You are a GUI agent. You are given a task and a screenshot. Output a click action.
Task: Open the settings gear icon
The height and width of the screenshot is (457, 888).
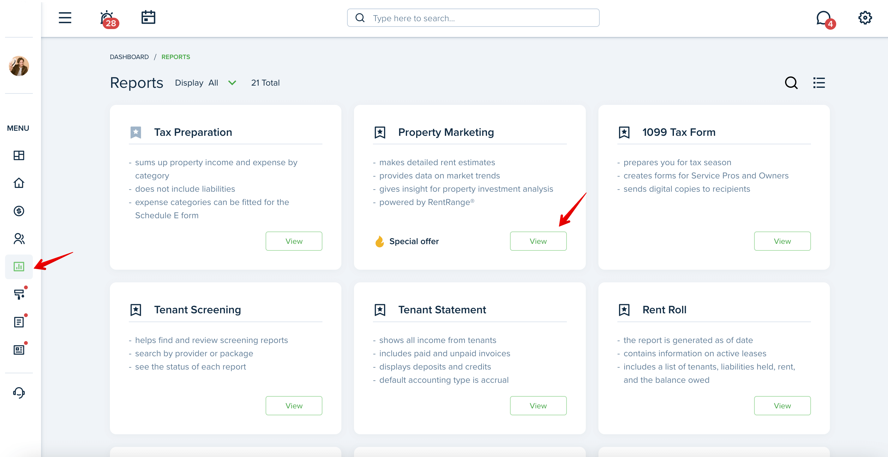pos(865,18)
